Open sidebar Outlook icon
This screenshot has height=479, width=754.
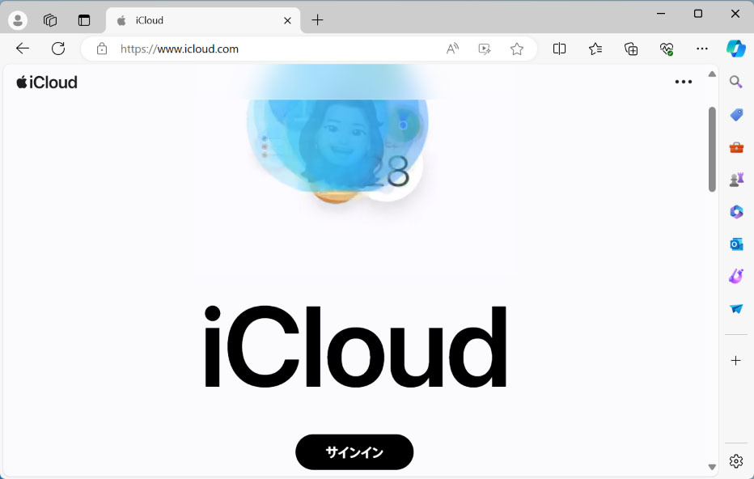pyautogui.click(x=736, y=244)
